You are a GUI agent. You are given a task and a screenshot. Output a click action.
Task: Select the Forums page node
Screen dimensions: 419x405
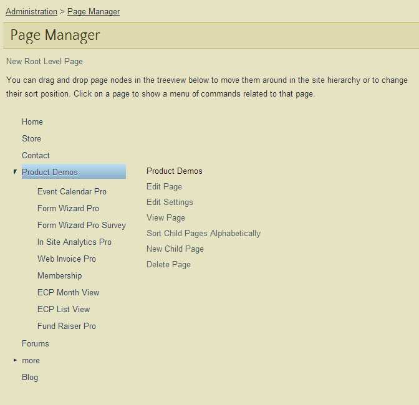pyautogui.click(x=36, y=344)
